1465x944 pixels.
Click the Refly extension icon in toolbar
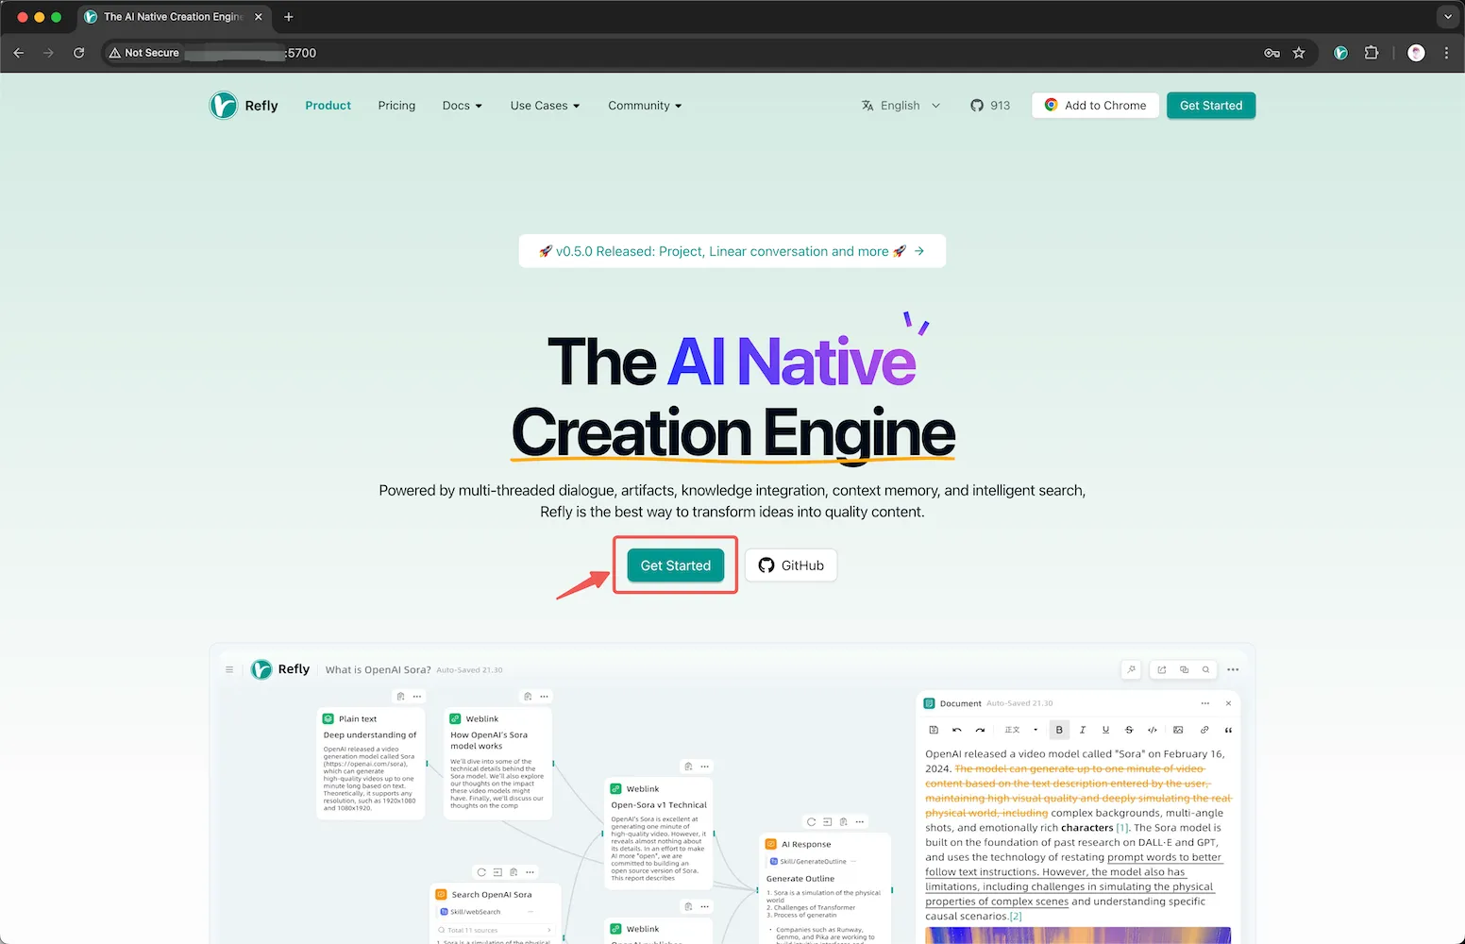click(1340, 53)
